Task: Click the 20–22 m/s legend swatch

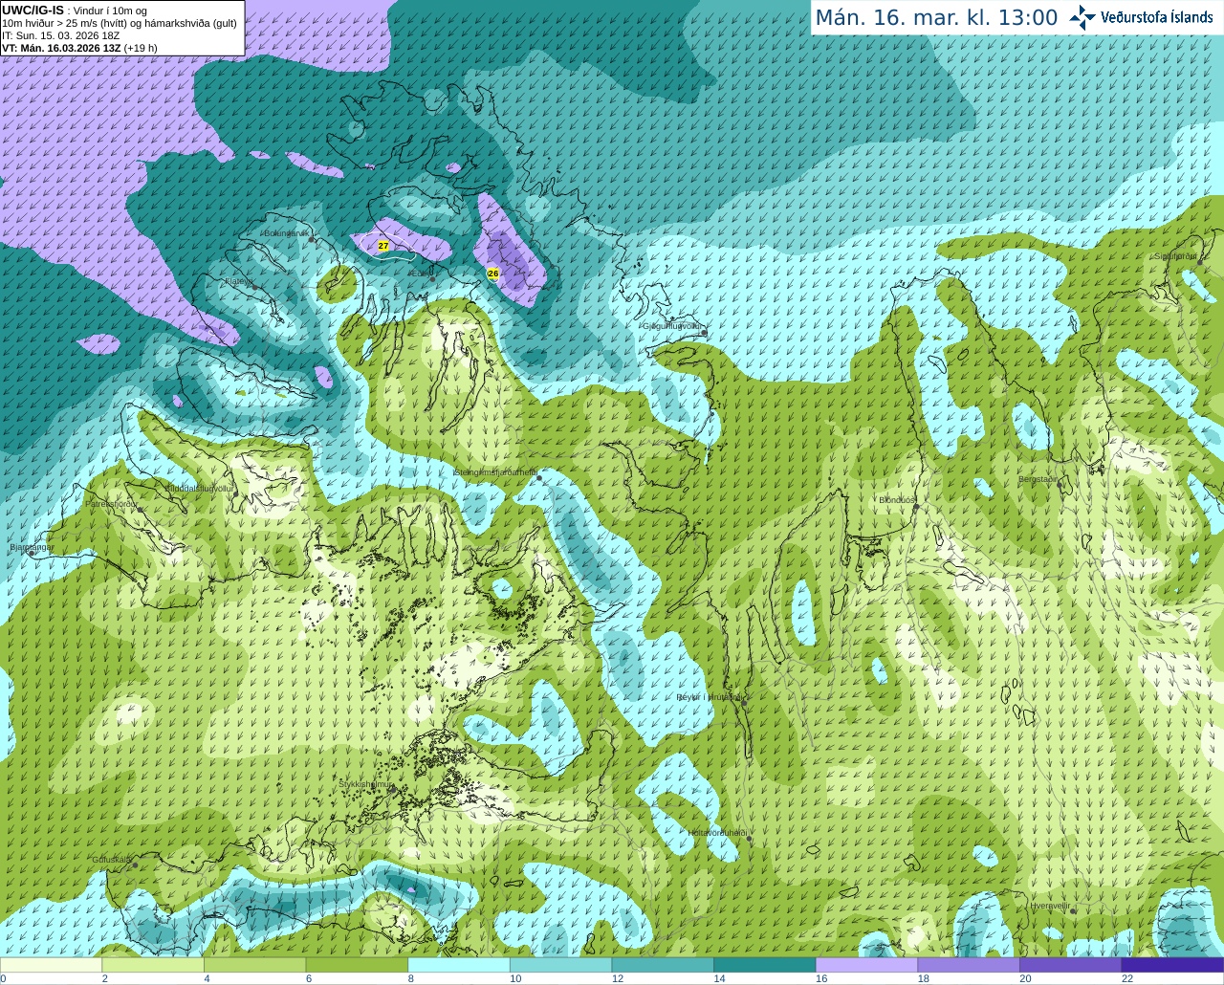Action: point(1071,965)
